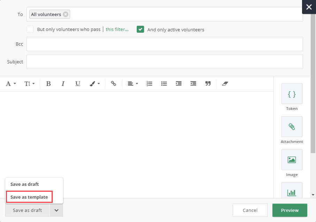Viewport: 316px width, 222px height.
Task: Expand the text alignment dropdown
Action: (133, 84)
